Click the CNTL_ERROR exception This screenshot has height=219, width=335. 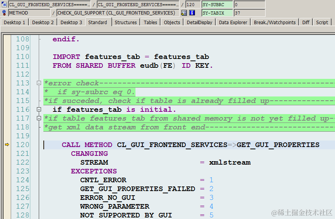[103, 180]
